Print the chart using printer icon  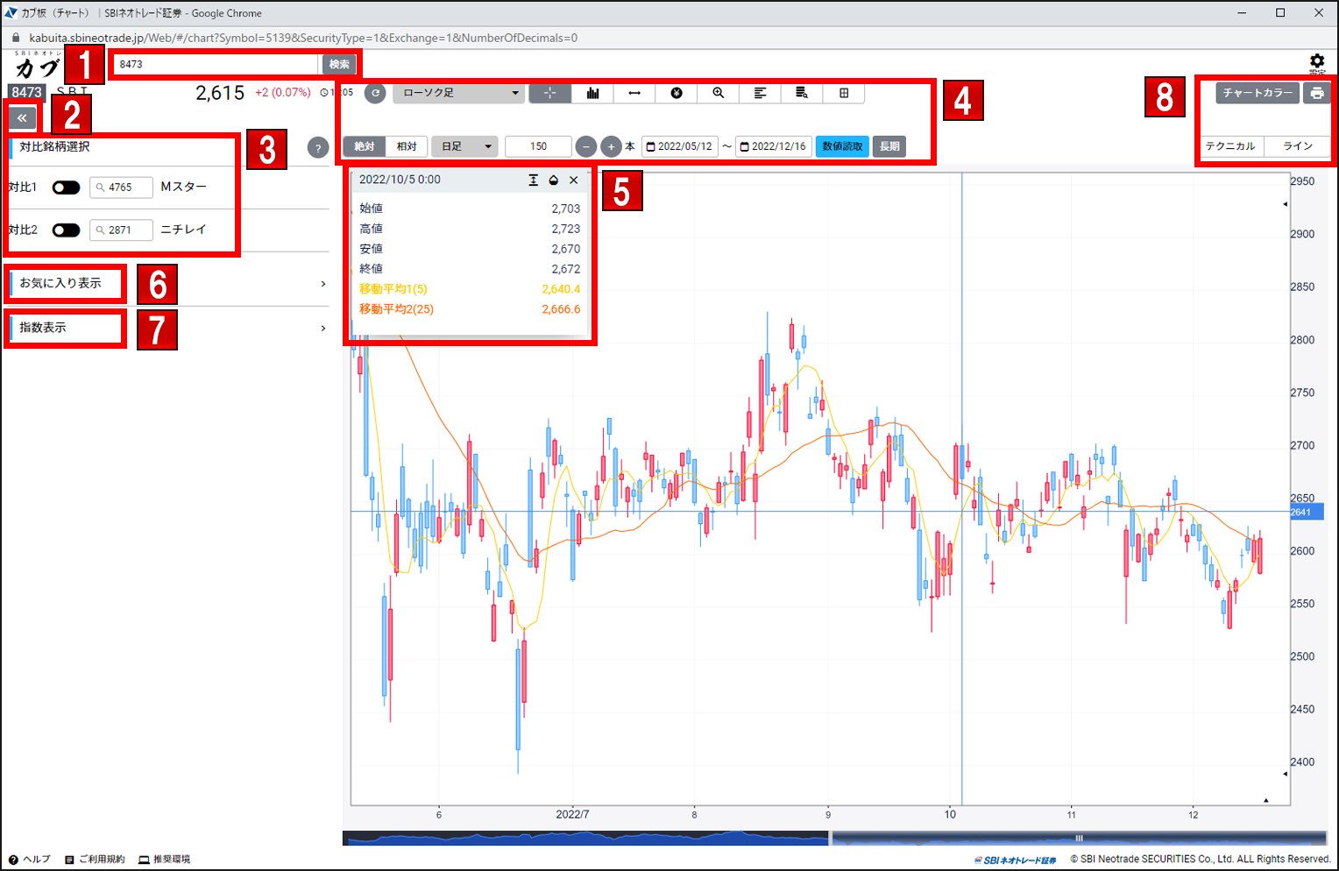(x=1317, y=93)
